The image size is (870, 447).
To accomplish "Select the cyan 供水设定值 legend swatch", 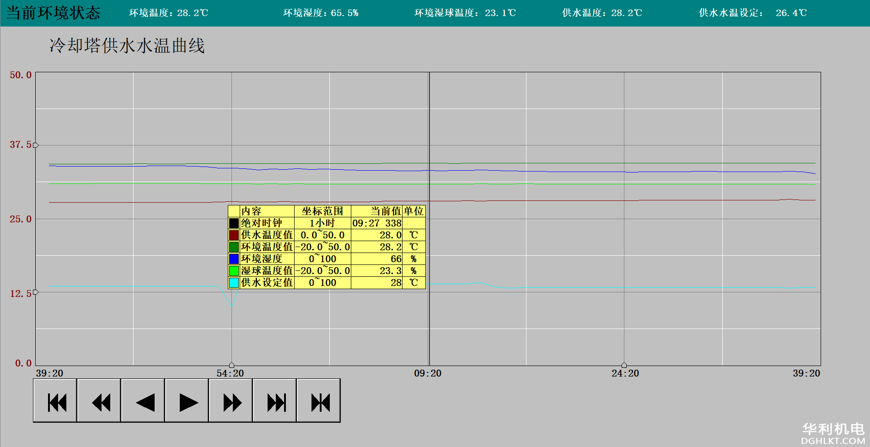I will 234,283.
